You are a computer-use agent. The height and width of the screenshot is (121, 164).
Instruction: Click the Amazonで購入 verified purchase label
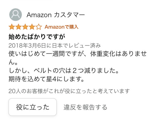tap(61, 27)
